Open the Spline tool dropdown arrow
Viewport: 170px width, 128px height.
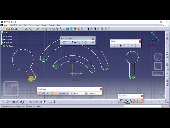click(x=126, y=47)
